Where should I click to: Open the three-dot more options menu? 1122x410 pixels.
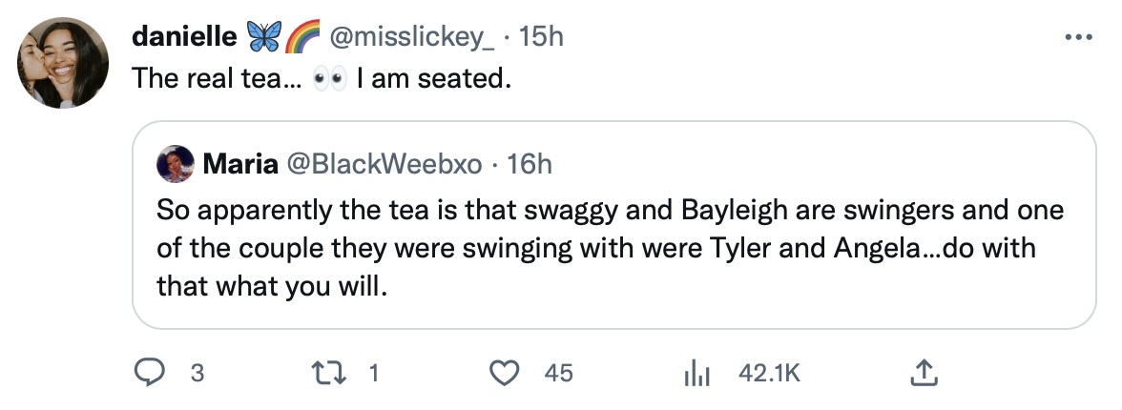click(x=1079, y=37)
